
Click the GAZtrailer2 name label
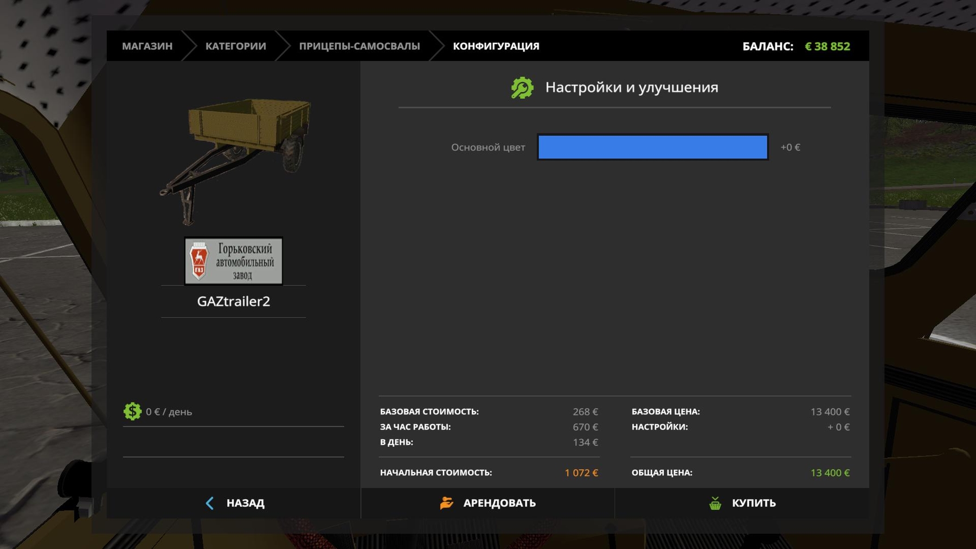coord(233,301)
